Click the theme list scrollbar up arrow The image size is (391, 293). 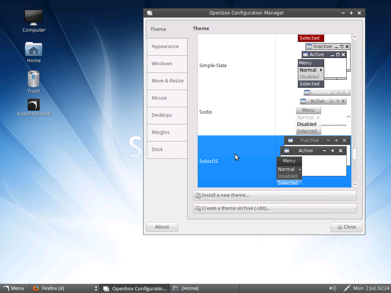tap(355, 37)
